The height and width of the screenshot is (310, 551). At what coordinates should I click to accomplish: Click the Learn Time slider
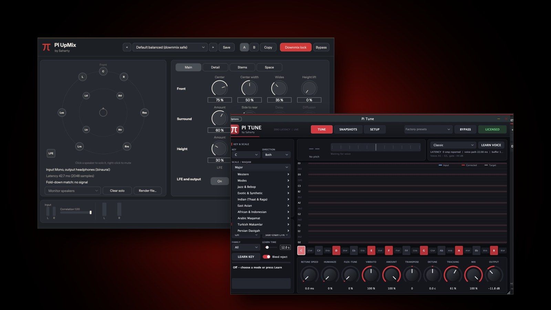[x=270, y=247]
